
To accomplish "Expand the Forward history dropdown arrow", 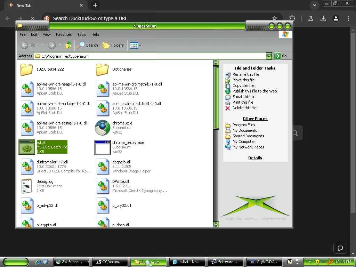I will 60,45.
